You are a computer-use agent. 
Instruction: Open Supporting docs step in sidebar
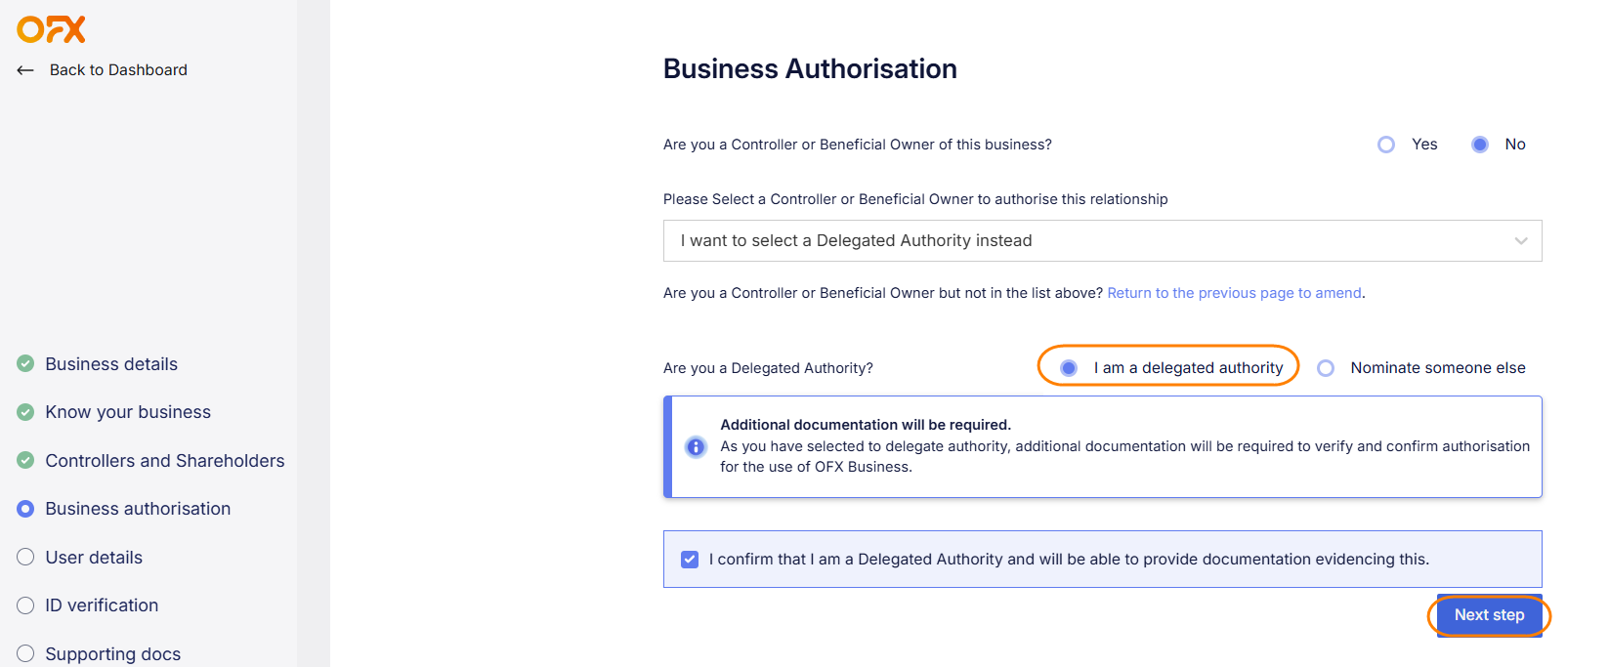112,653
